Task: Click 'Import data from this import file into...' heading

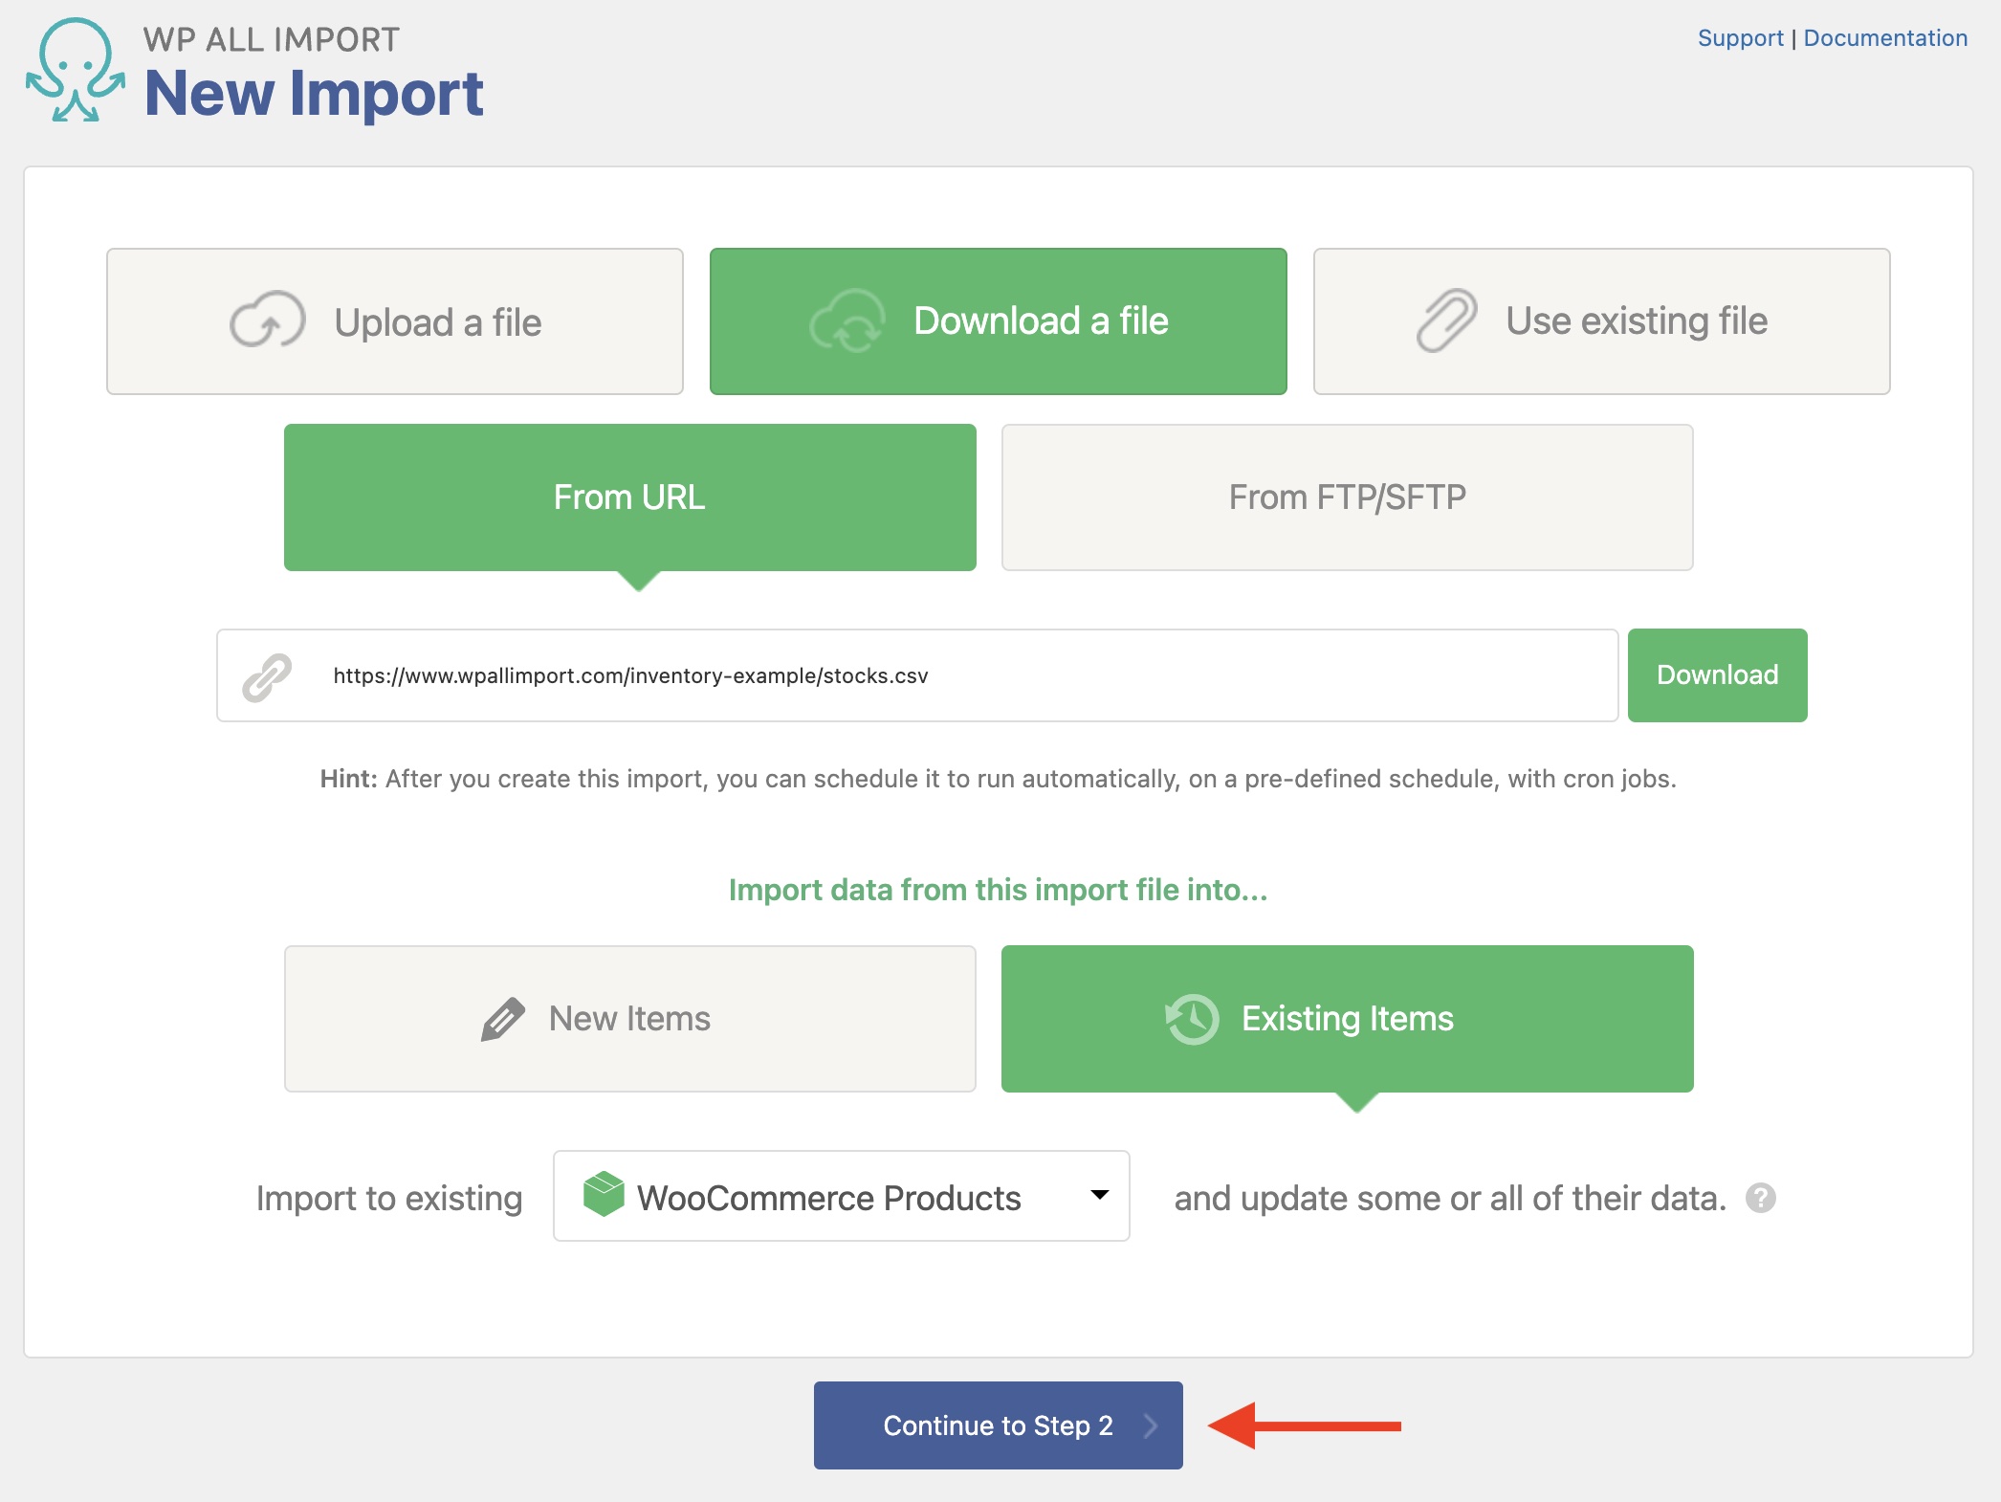Action: (x=999, y=890)
